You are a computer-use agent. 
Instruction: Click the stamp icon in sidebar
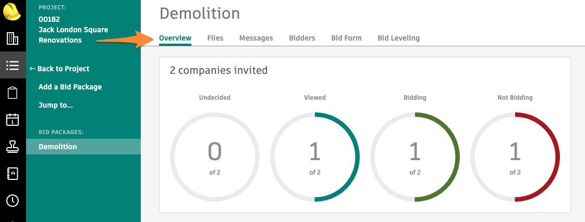[x=13, y=147]
